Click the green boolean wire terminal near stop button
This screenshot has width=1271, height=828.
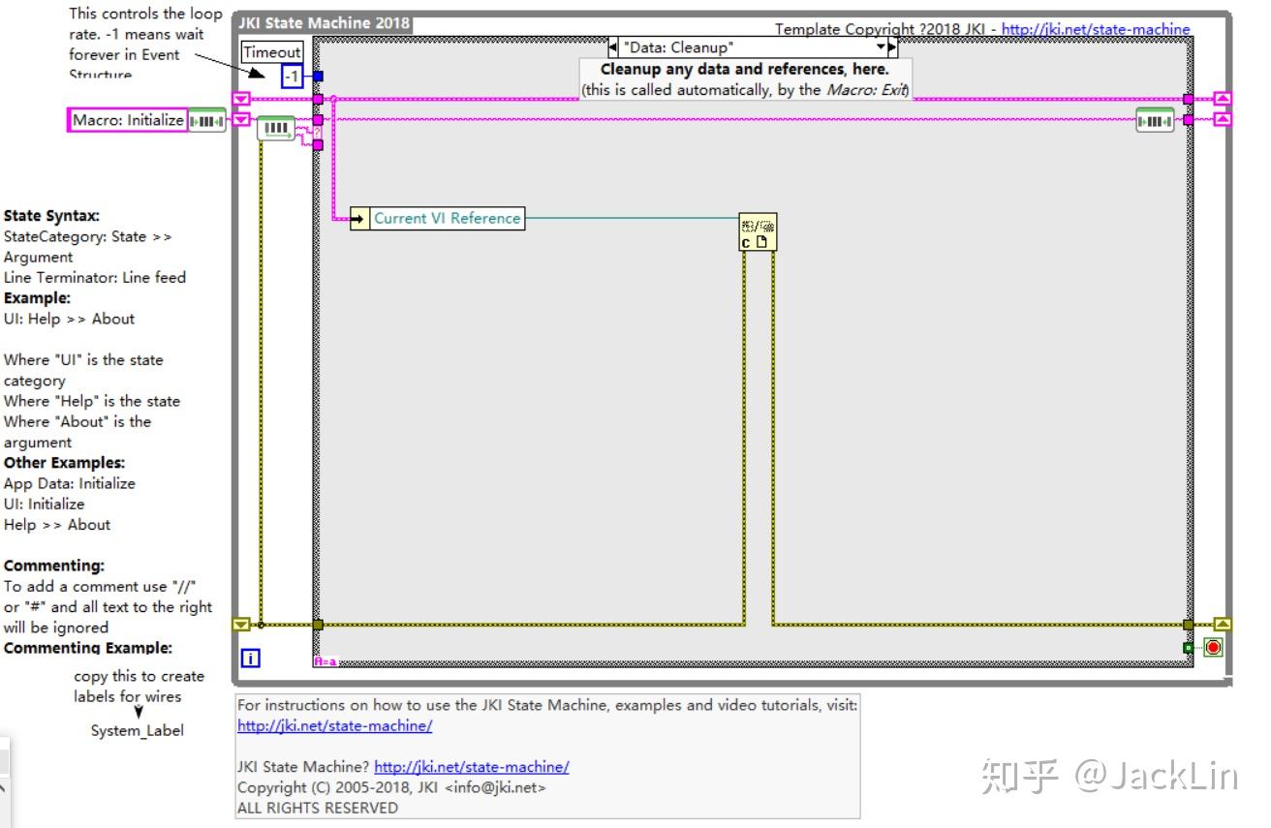(1189, 648)
